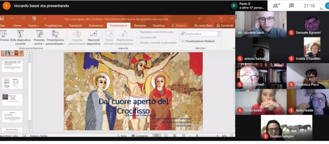Switch to the Inserisci tab

coord(33,26)
